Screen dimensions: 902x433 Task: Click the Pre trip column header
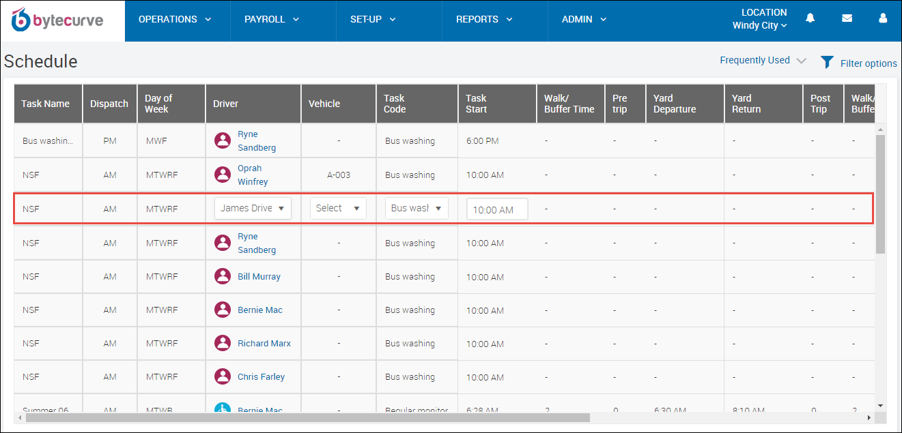point(625,104)
